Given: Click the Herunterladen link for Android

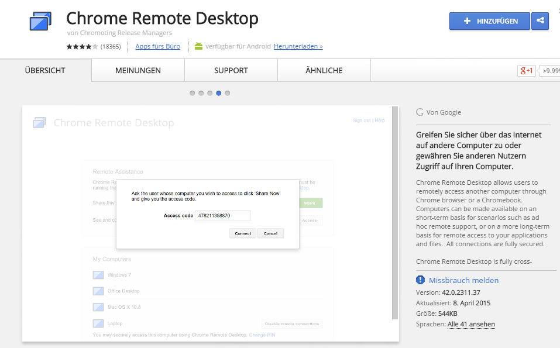Looking at the screenshot, I should (298, 46).
